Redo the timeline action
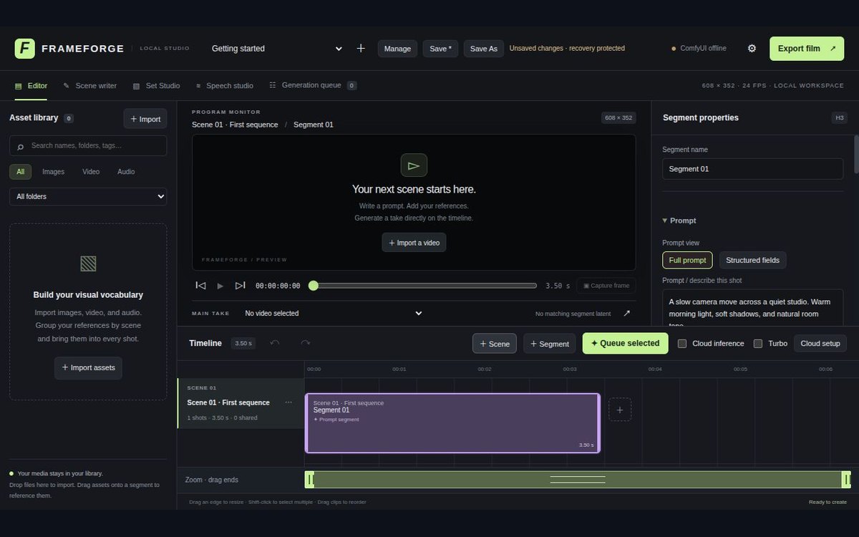Viewport: 859px width, 537px height. pos(305,343)
